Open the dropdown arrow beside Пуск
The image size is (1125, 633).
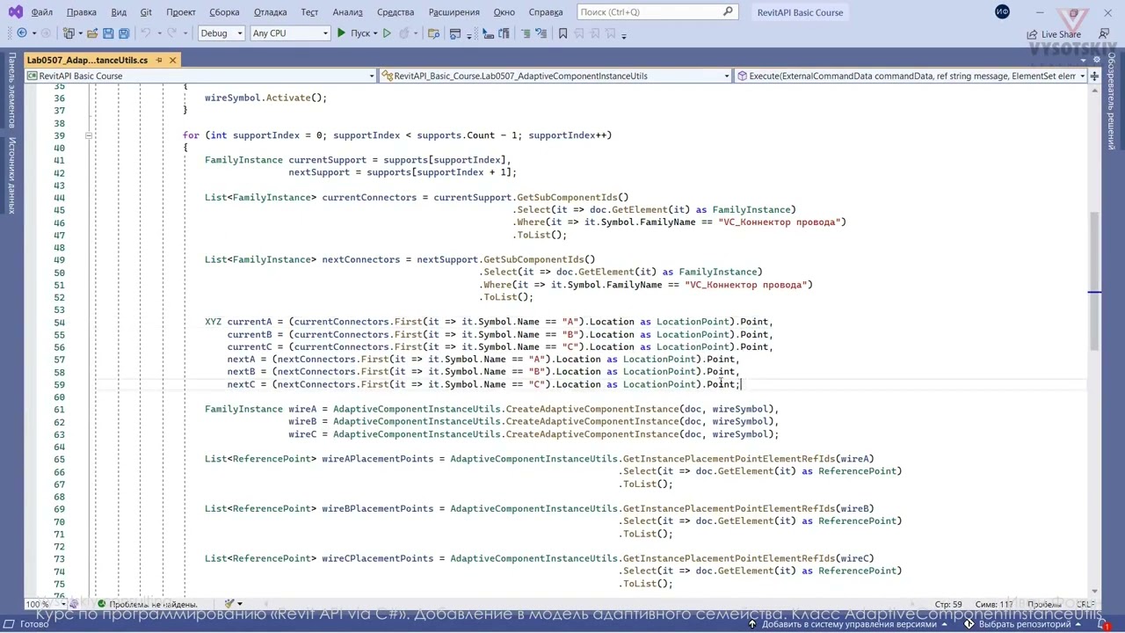point(375,33)
